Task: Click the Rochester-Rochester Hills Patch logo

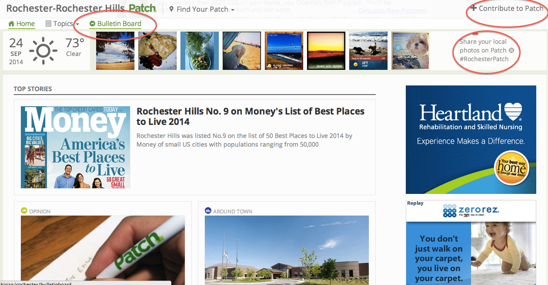Action: click(81, 8)
